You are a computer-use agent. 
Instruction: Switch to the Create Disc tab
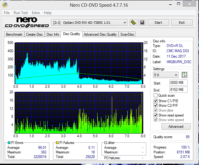click(34, 34)
